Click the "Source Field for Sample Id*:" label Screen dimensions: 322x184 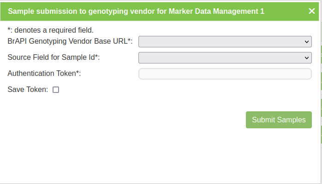click(x=54, y=57)
